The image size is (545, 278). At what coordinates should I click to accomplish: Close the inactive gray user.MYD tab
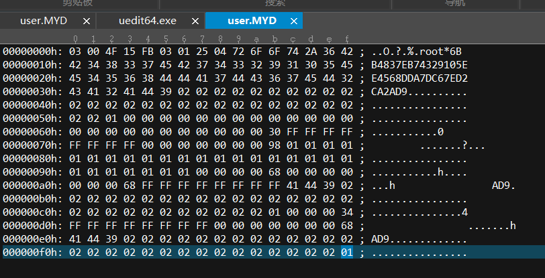pos(87,21)
